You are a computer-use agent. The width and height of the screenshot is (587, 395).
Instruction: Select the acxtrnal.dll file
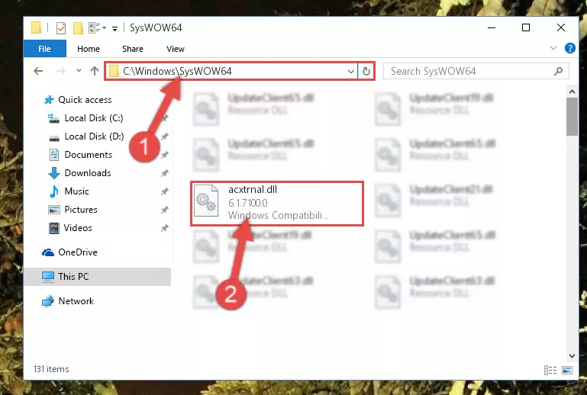[x=277, y=203]
